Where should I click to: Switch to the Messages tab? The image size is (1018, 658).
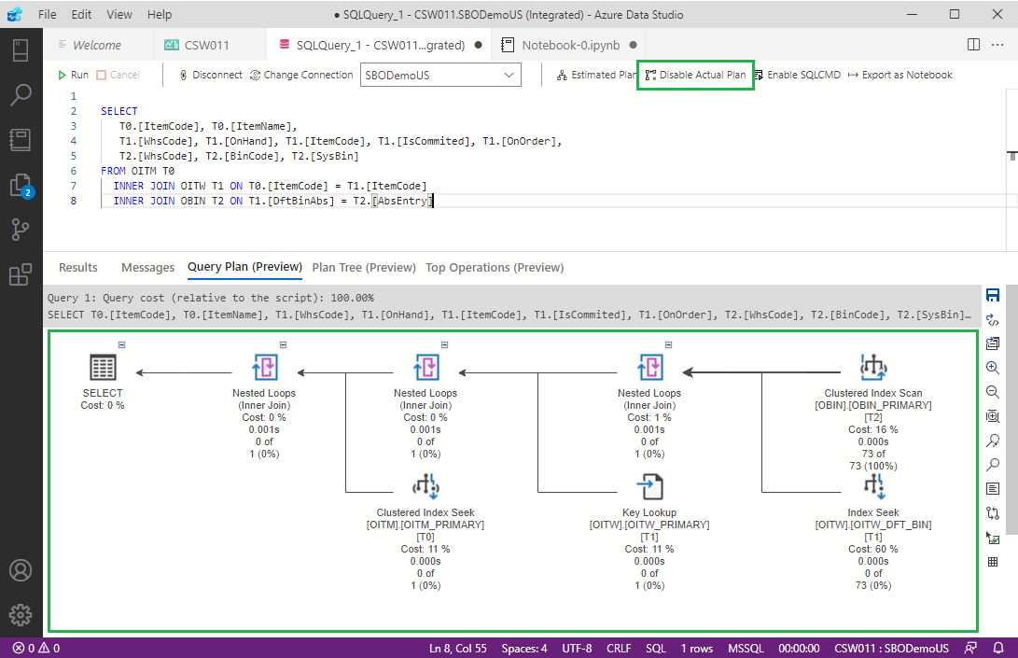pos(148,267)
